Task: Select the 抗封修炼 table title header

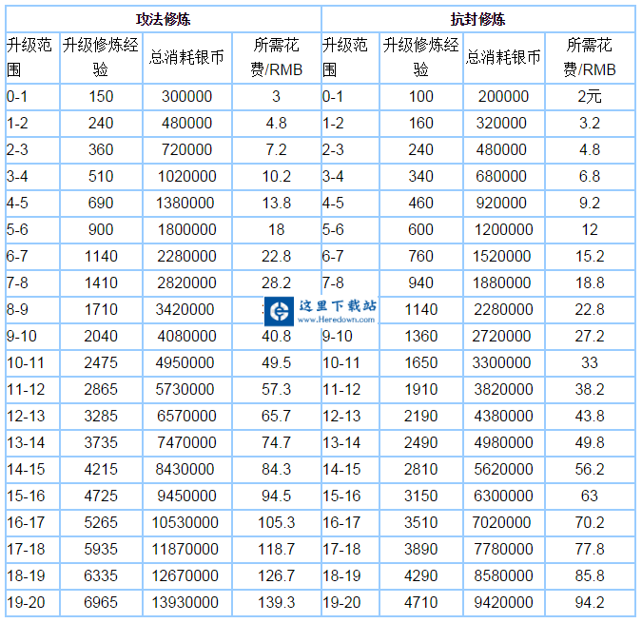Action: [x=477, y=19]
